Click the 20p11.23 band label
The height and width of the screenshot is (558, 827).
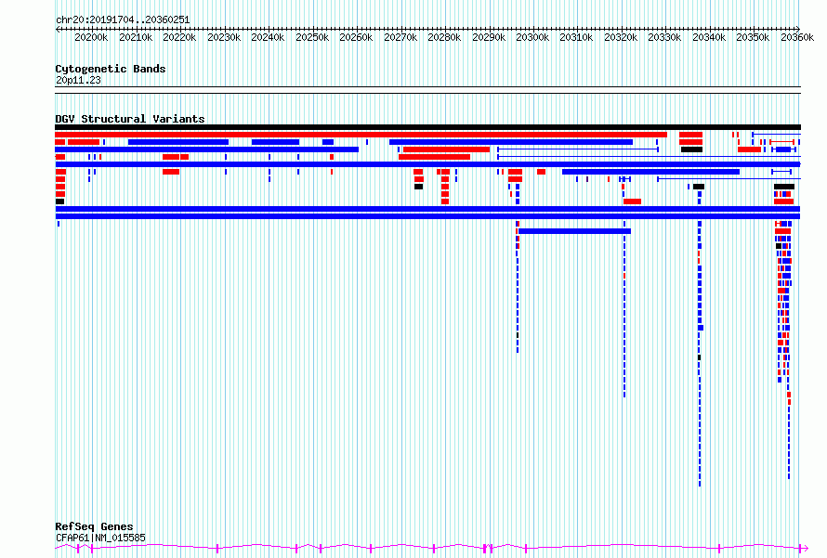pos(78,80)
